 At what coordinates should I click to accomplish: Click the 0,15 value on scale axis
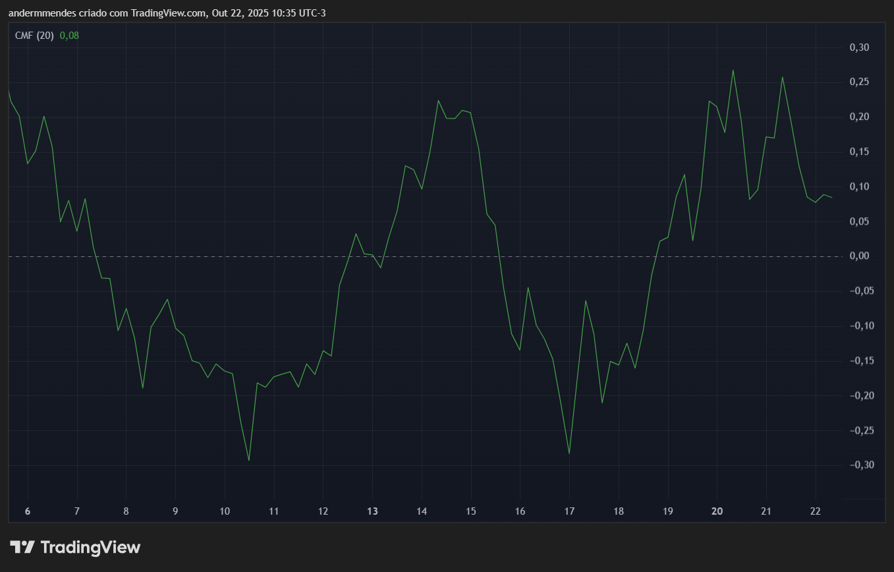858,152
